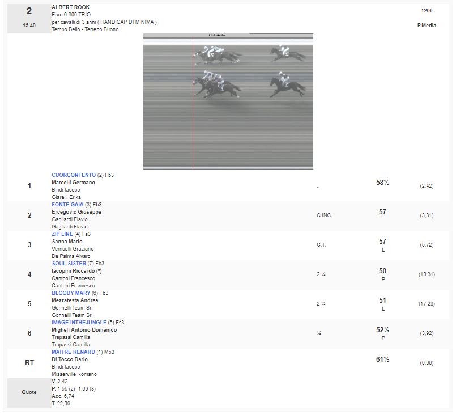The image size is (456, 415).
Task: Click the MAITRE RENARD horse link
Action: pyautogui.click(x=74, y=352)
